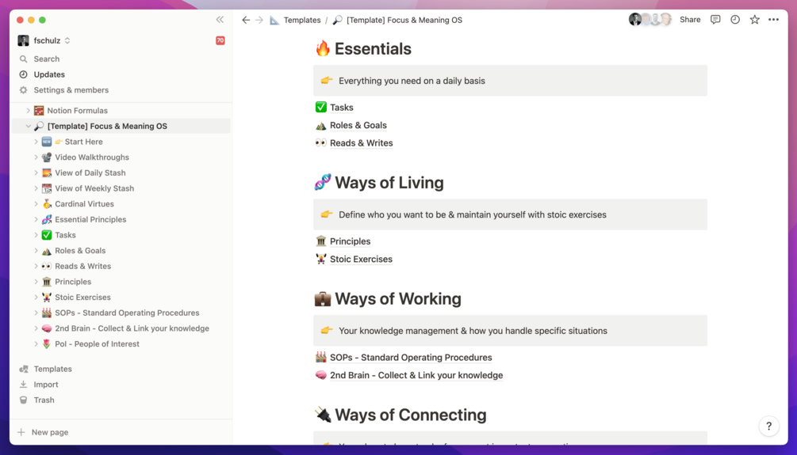
Task: Click the Ways of Connecting heading
Action: pyautogui.click(x=411, y=415)
